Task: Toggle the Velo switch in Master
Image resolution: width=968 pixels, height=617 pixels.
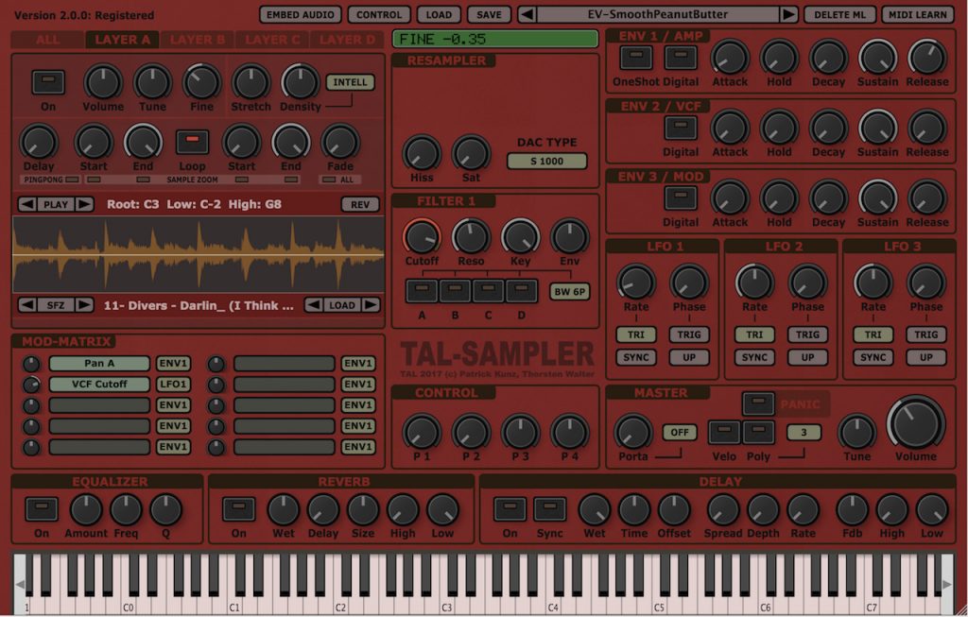Action: tap(724, 432)
